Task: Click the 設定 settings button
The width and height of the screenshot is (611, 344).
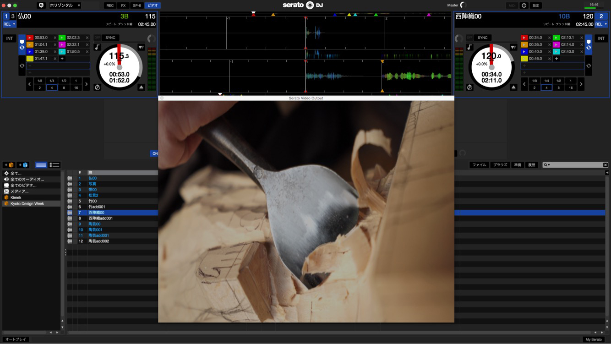Action: click(536, 5)
